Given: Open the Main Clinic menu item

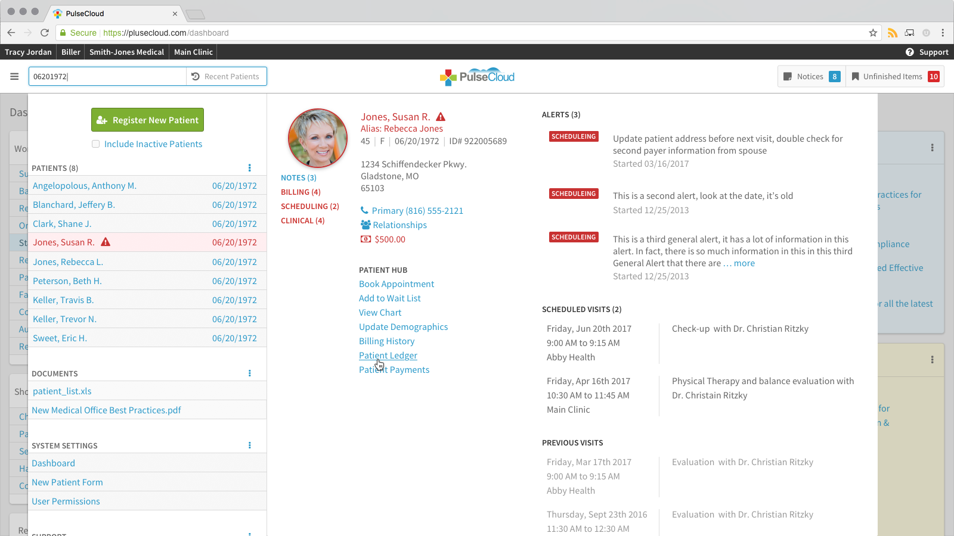Looking at the screenshot, I should pyautogui.click(x=193, y=52).
